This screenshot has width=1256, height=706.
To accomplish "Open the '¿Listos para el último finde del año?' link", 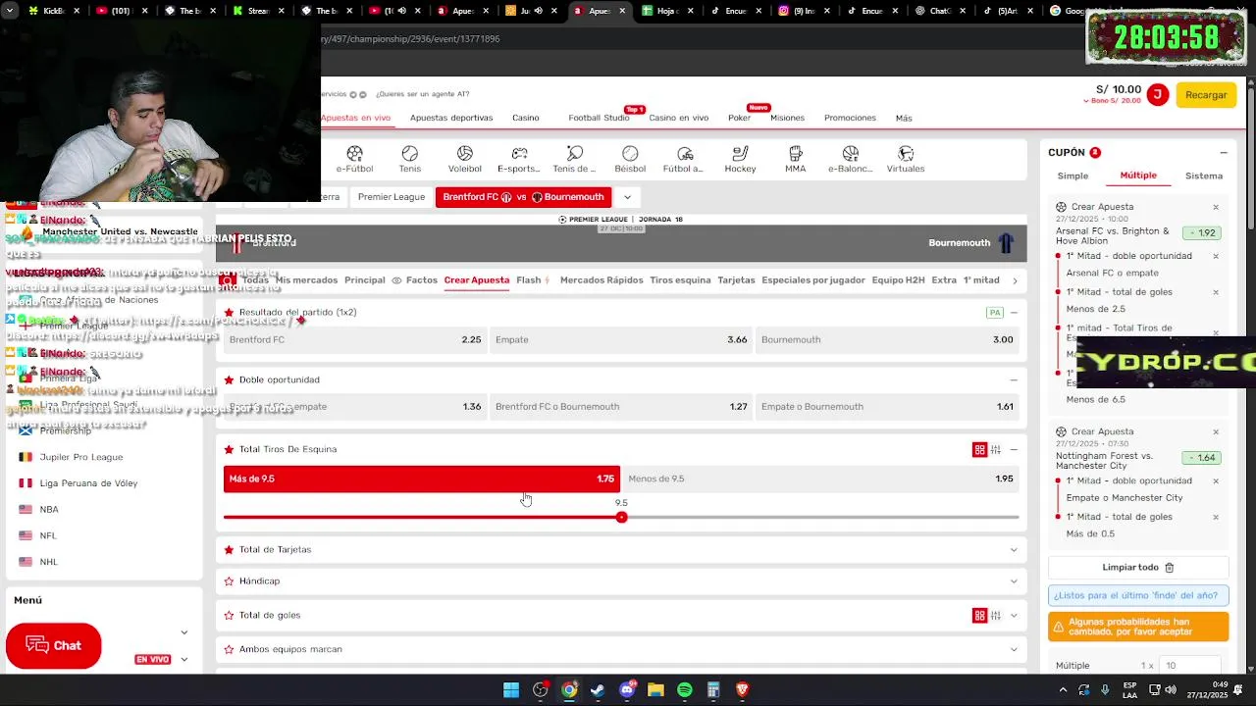I will tap(1138, 596).
